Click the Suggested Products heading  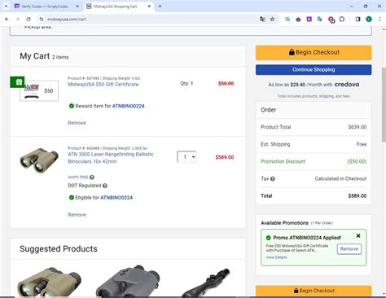[59, 249]
